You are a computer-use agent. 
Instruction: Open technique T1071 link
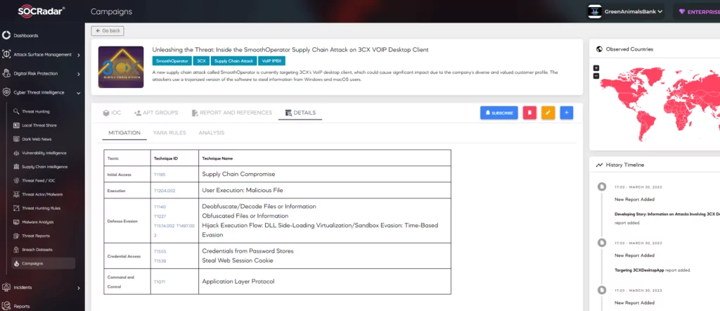(160, 281)
